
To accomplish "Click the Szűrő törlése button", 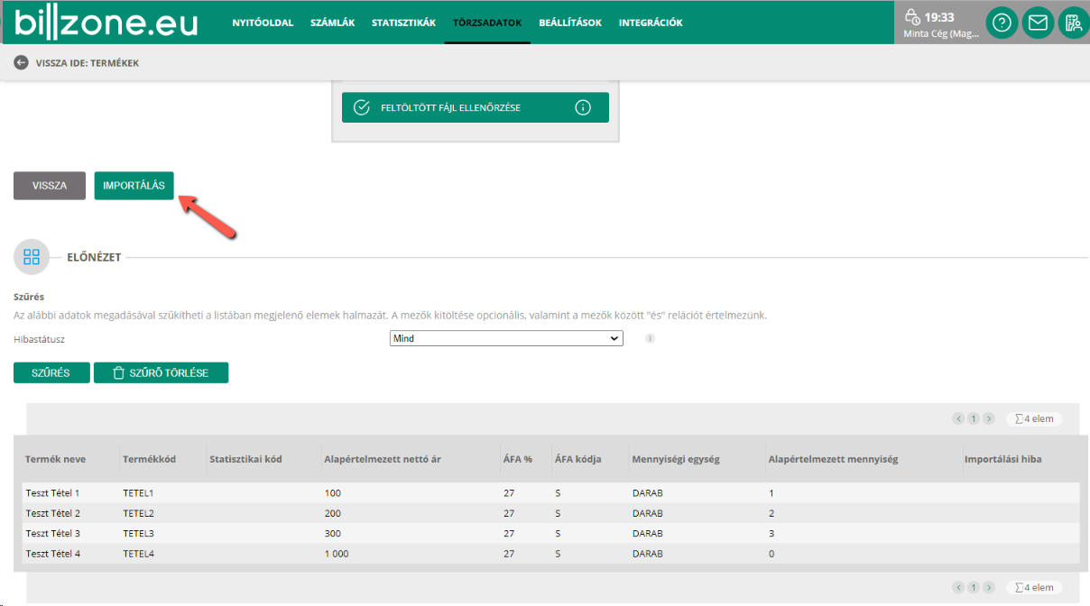I will tap(161, 372).
